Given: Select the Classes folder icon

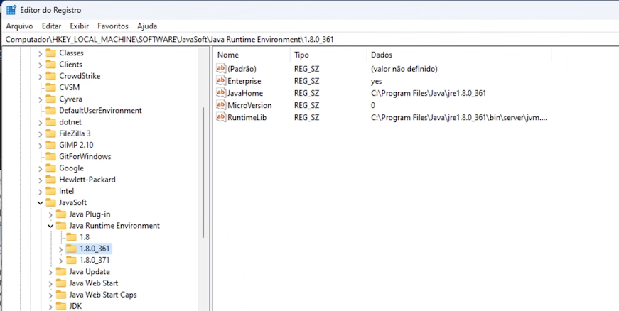Looking at the screenshot, I should [50, 53].
